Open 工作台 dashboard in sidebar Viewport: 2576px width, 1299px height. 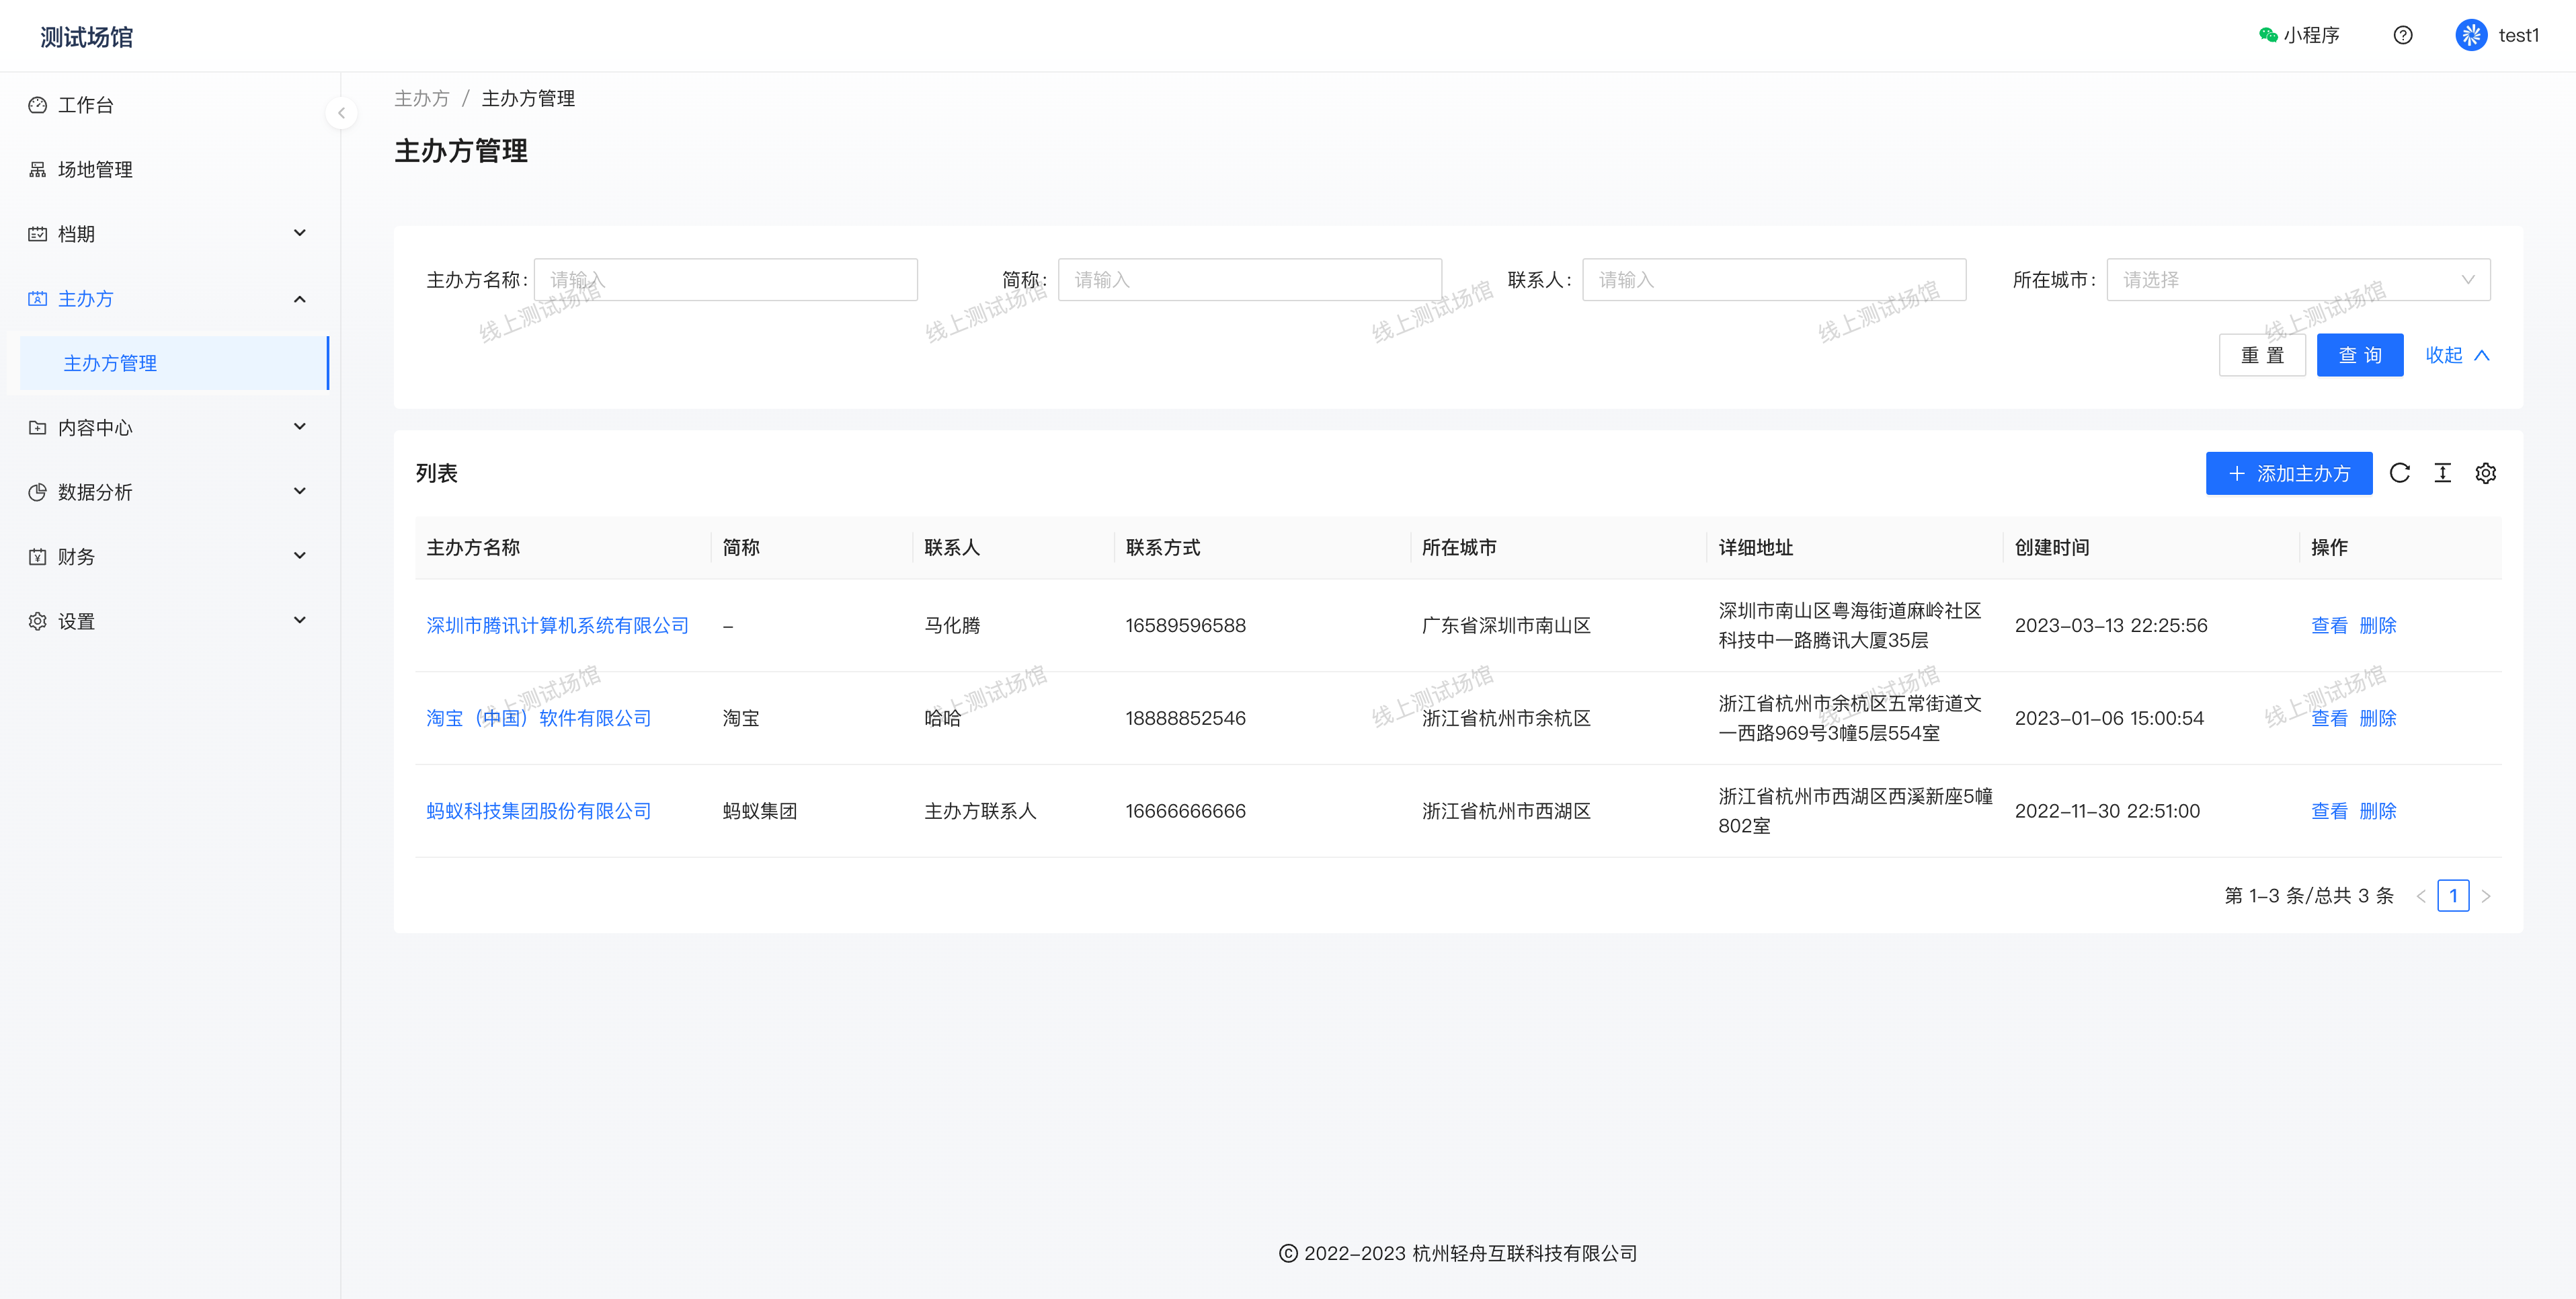pyautogui.click(x=86, y=105)
